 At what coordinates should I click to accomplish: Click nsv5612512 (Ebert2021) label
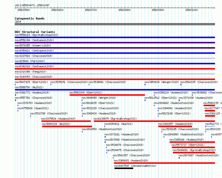pyautogui.click(x=161, y=98)
